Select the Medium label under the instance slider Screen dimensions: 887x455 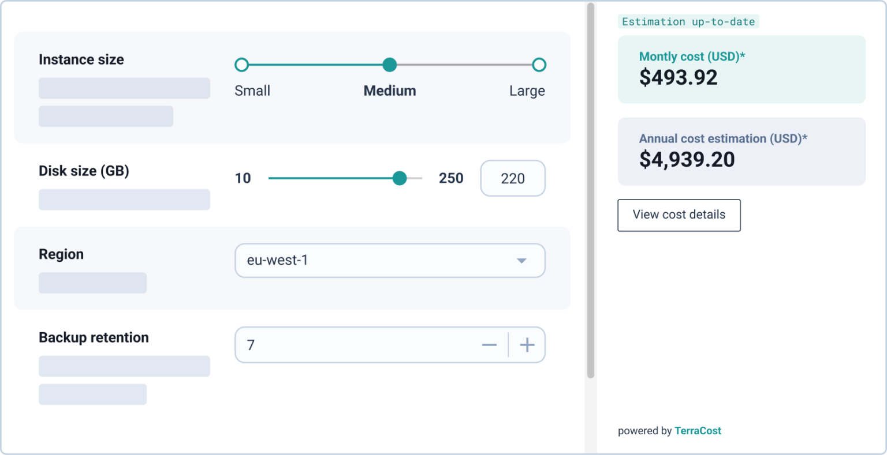[390, 91]
